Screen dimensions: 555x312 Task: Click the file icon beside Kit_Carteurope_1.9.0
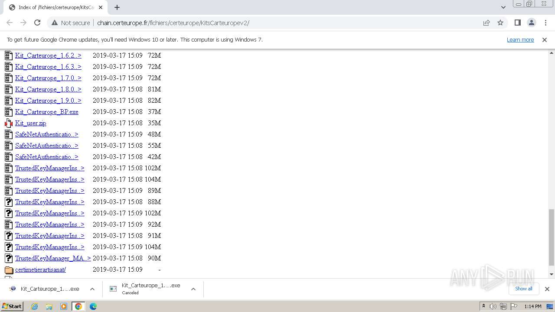(x=9, y=101)
